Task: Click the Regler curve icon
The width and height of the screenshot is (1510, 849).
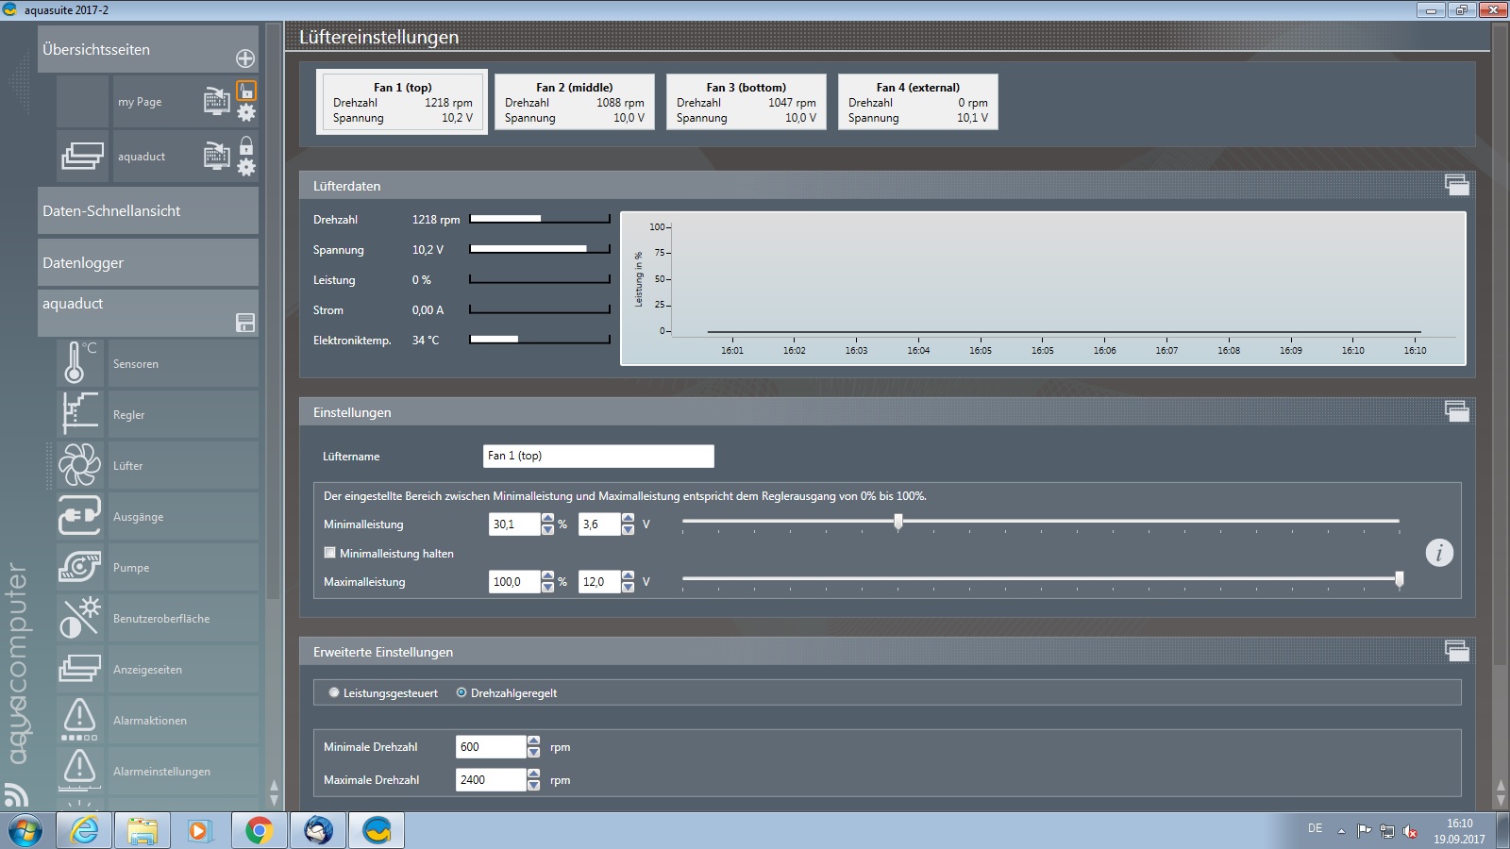Action: click(x=79, y=414)
